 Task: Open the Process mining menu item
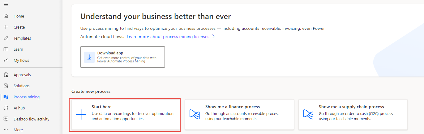[x=27, y=97]
